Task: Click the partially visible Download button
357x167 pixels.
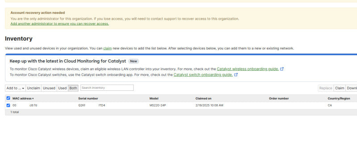Action: [x=352, y=88]
